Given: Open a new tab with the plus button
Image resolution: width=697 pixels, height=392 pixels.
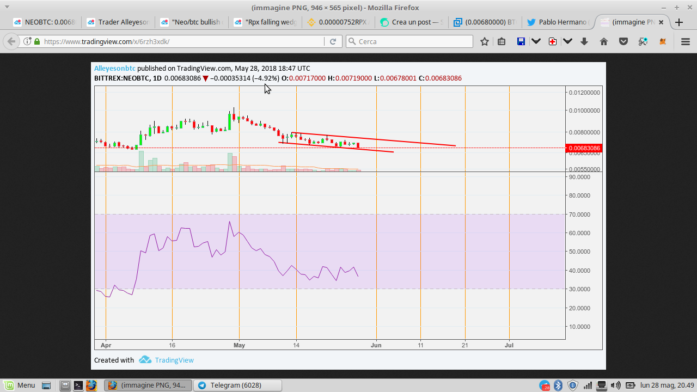Looking at the screenshot, I should coord(679,22).
